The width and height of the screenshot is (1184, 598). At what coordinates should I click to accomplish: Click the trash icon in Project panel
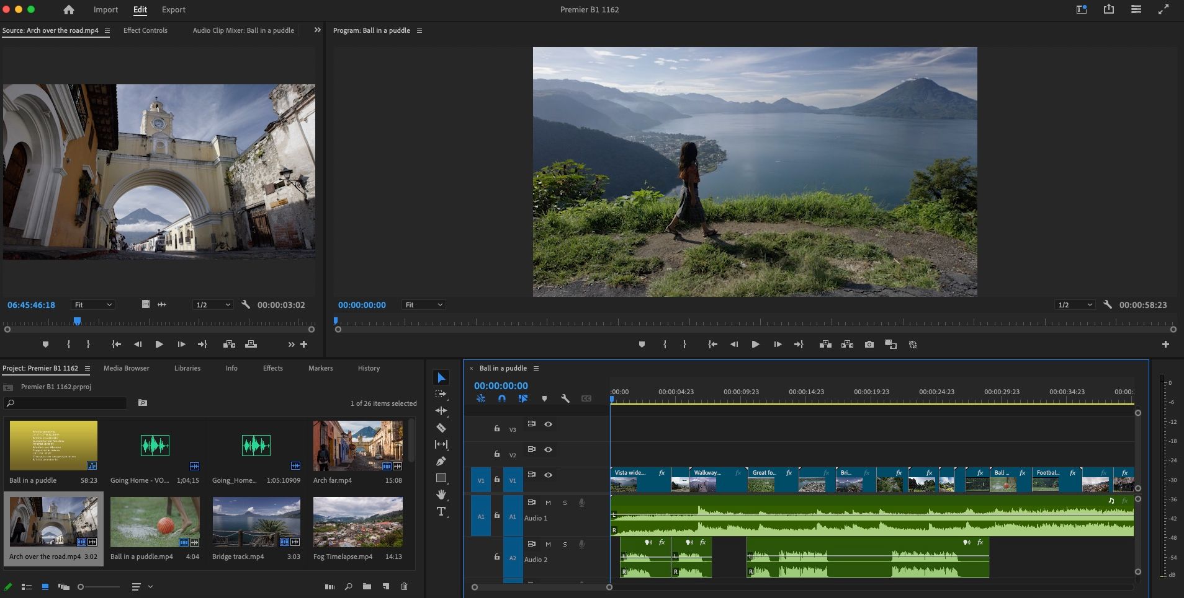[x=405, y=586]
